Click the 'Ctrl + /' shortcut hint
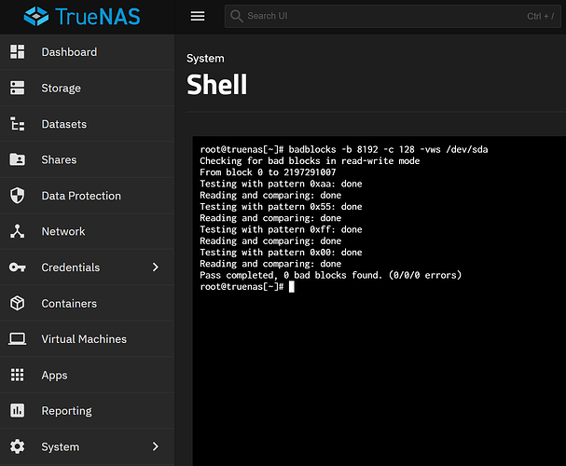This screenshot has width=566, height=466. pyautogui.click(x=541, y=16)
